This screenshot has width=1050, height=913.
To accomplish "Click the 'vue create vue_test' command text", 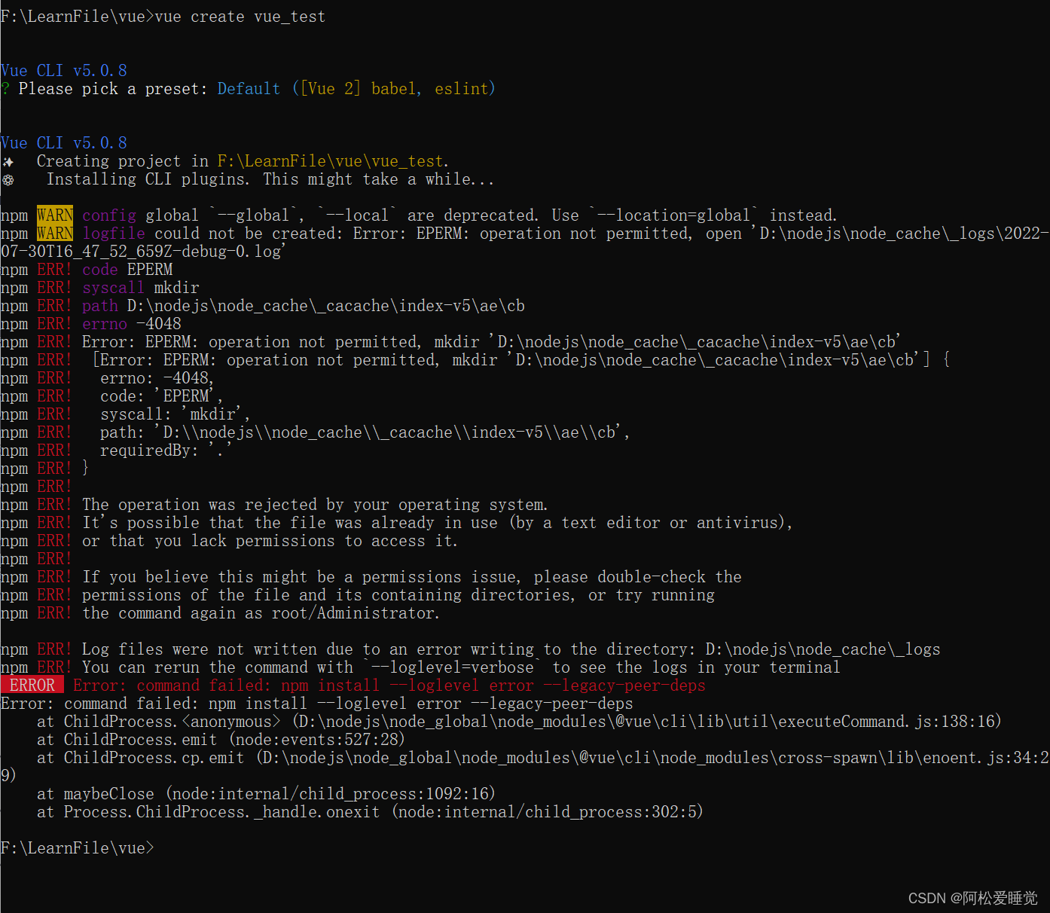I will pyautogui.click(x=240, y=17).
